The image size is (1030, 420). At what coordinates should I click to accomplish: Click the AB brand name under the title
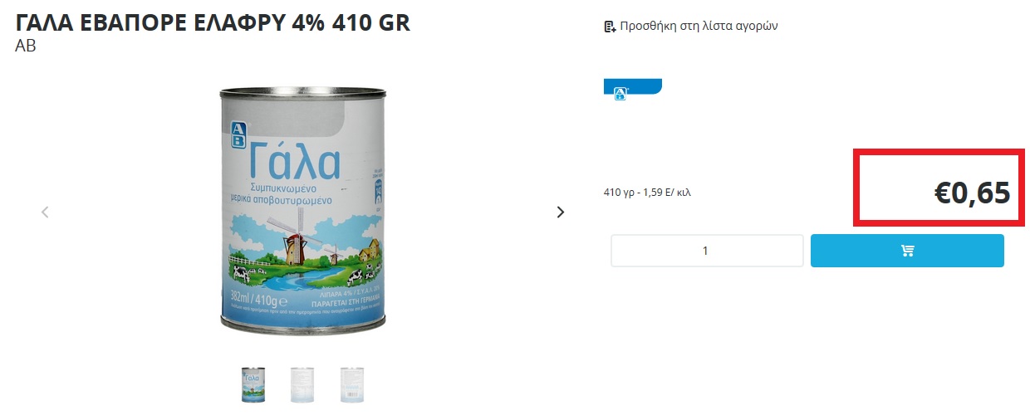tap(26, 46)
